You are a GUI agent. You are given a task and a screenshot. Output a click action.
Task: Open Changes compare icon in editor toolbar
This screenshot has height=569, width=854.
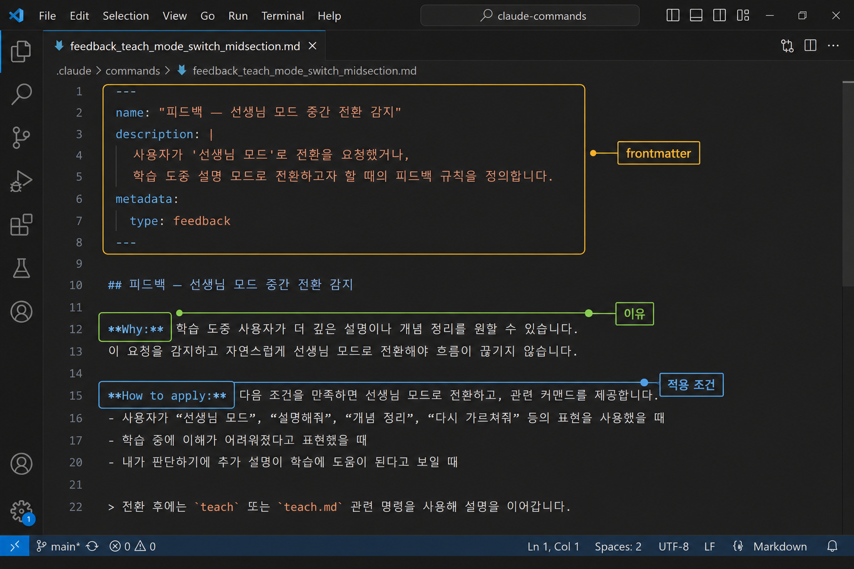click(787, 46)
